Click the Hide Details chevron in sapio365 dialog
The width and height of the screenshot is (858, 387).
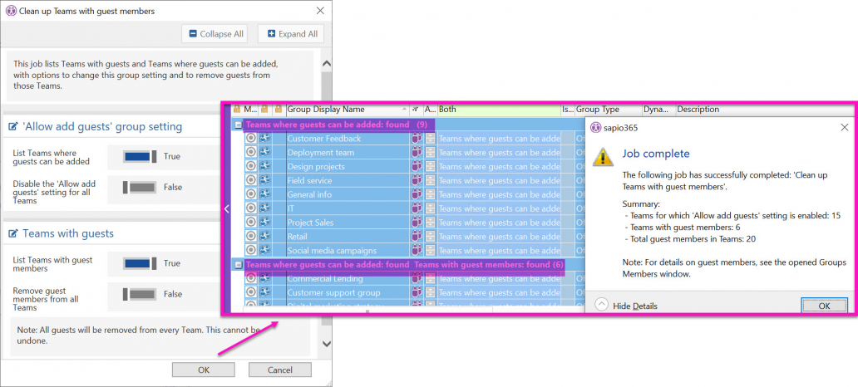pyautogui.click(x=601, y=306)
